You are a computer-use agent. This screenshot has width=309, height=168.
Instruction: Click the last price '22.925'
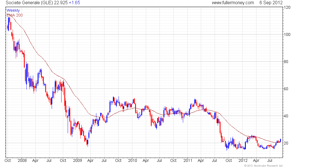61,3
